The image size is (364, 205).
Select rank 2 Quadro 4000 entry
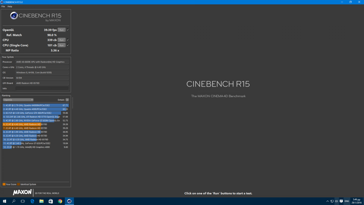[x=36, y=109]
